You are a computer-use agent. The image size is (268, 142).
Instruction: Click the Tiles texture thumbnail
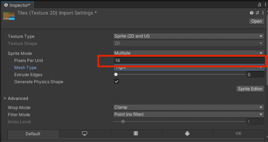tap(9, 16)
